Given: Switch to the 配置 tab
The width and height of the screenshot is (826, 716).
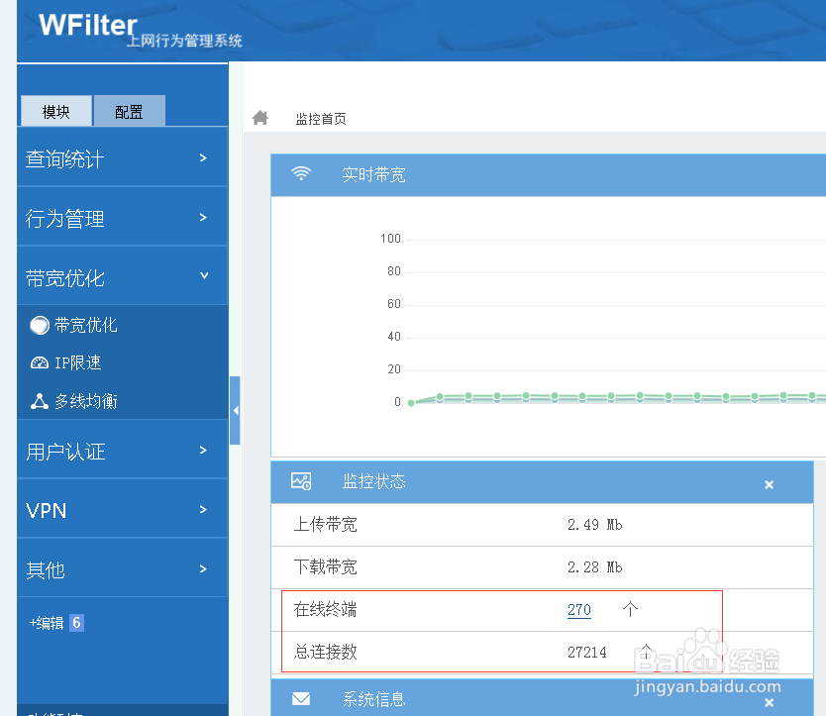Looking at the screenshot, I should coord(130,111).
